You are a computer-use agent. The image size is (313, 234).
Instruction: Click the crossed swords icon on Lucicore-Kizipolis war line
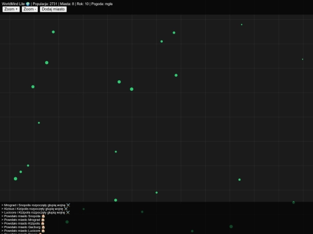click(68, 213)
